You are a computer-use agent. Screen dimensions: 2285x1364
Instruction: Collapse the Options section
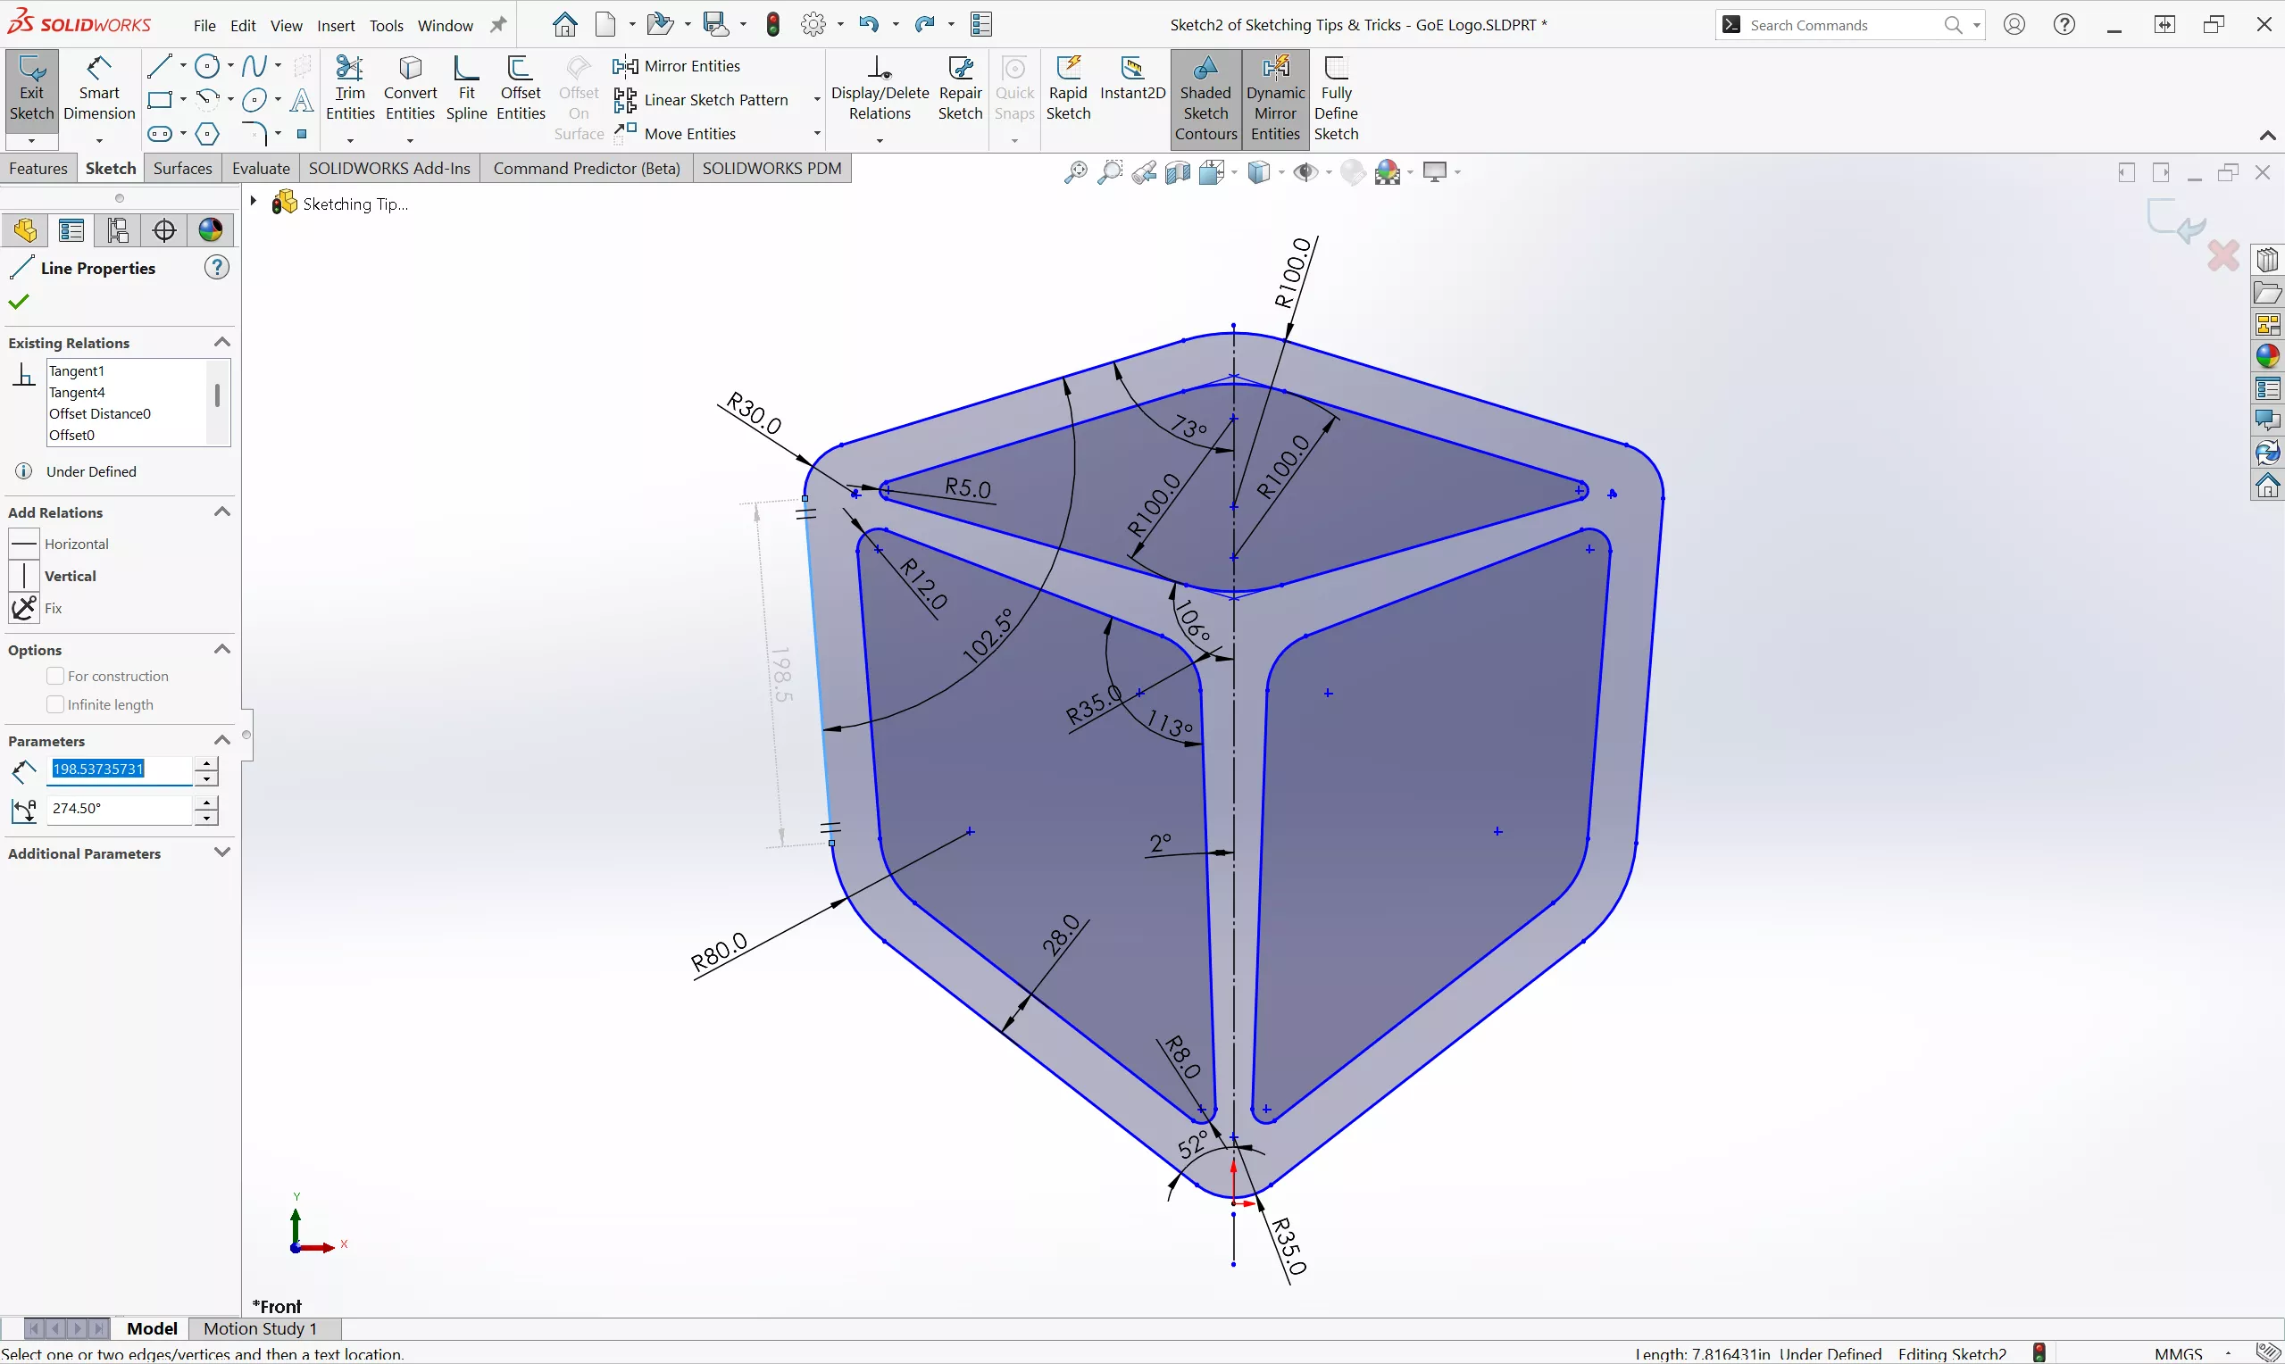[x=221, y=649]
